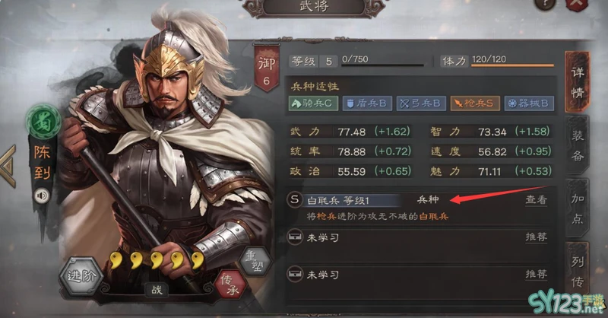
Task: Click the 重塑 hexagon button
Action: pyautogui.click(x=255, y=261)
